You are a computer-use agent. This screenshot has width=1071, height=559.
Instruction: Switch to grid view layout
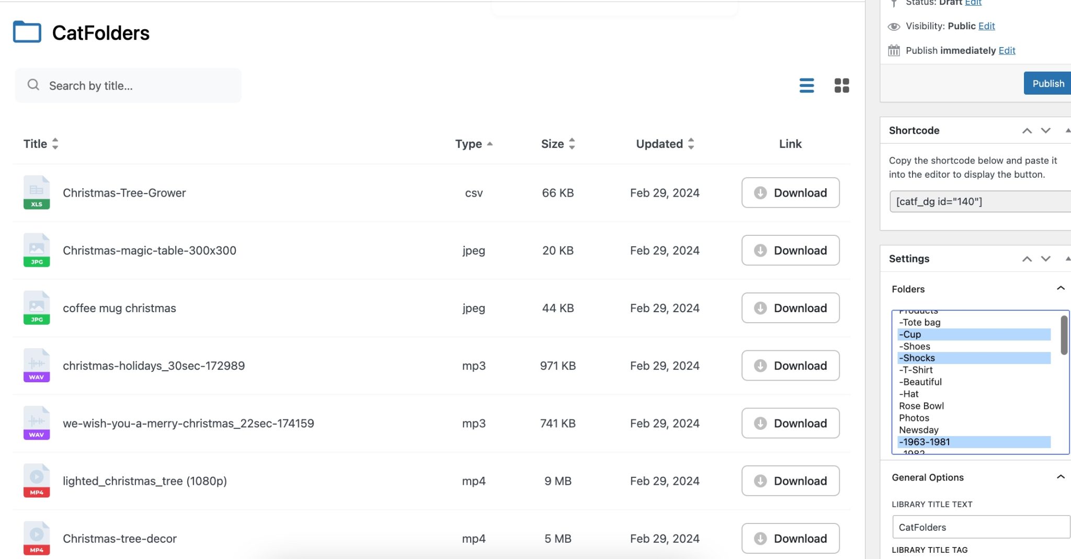[x=841, y=85]
